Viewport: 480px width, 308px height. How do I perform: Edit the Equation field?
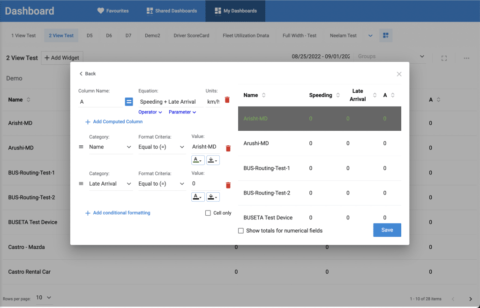[x=171, y=102]
